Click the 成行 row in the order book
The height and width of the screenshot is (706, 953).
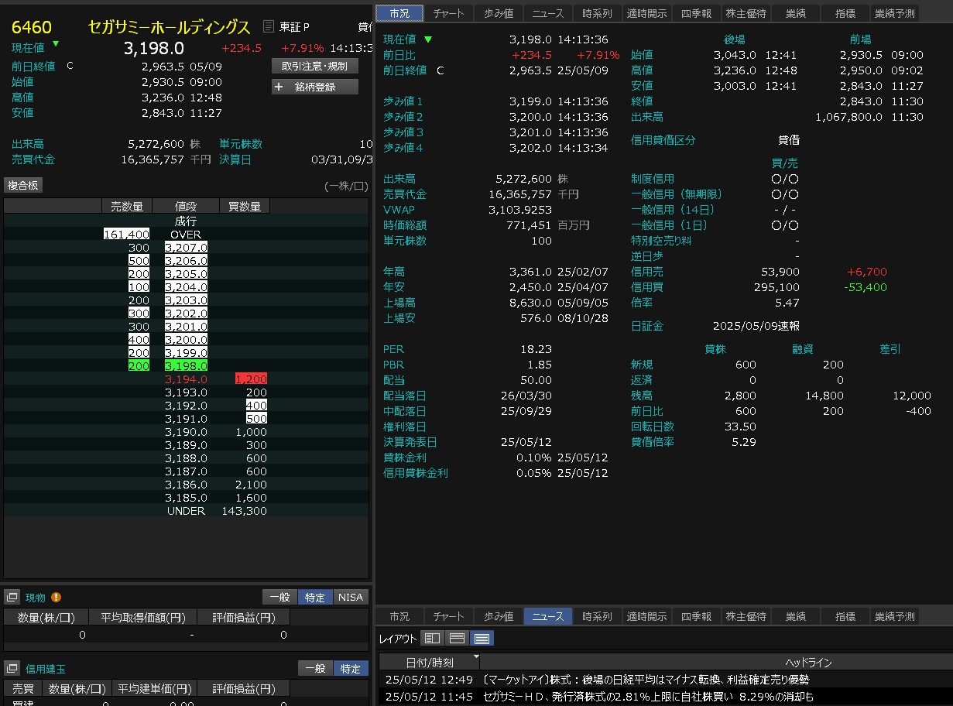click(186, 221)
